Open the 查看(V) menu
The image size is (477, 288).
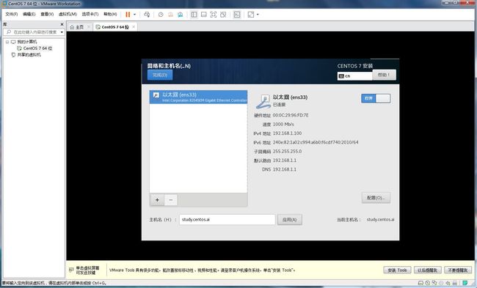point(47,14)
